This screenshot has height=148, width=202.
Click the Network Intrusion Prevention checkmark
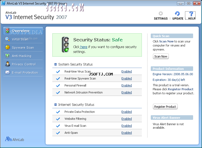click(x=58, y=92)
